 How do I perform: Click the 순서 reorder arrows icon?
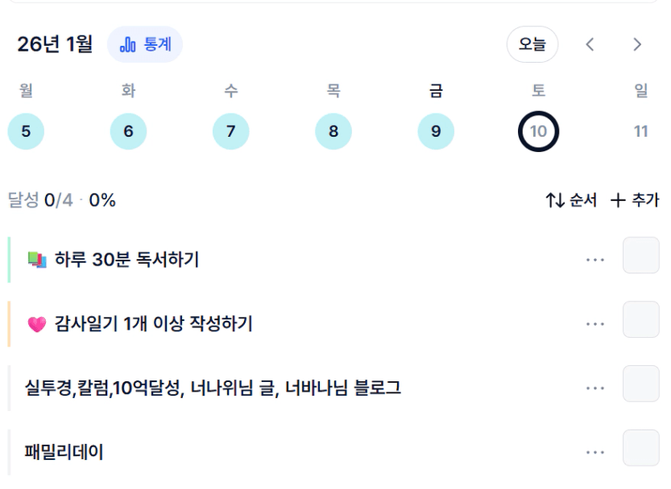[554, 200]
